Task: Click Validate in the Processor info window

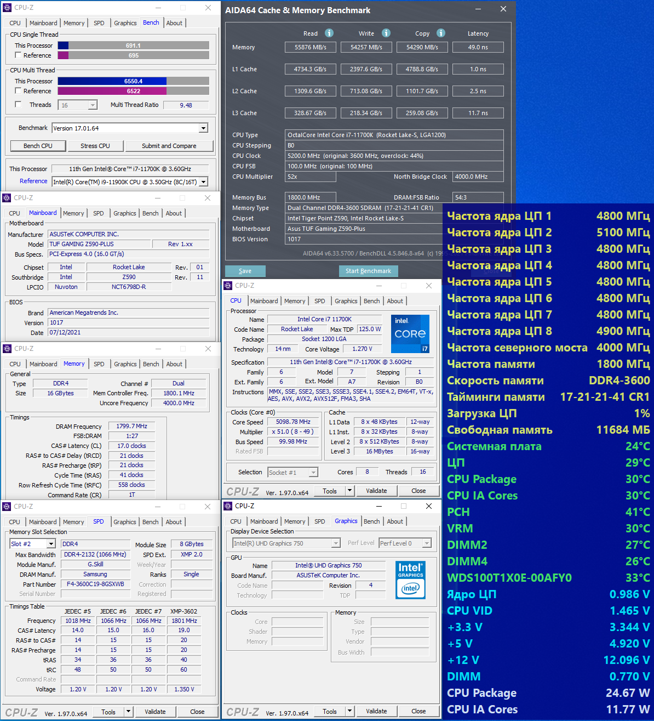Action: (376, 491)
